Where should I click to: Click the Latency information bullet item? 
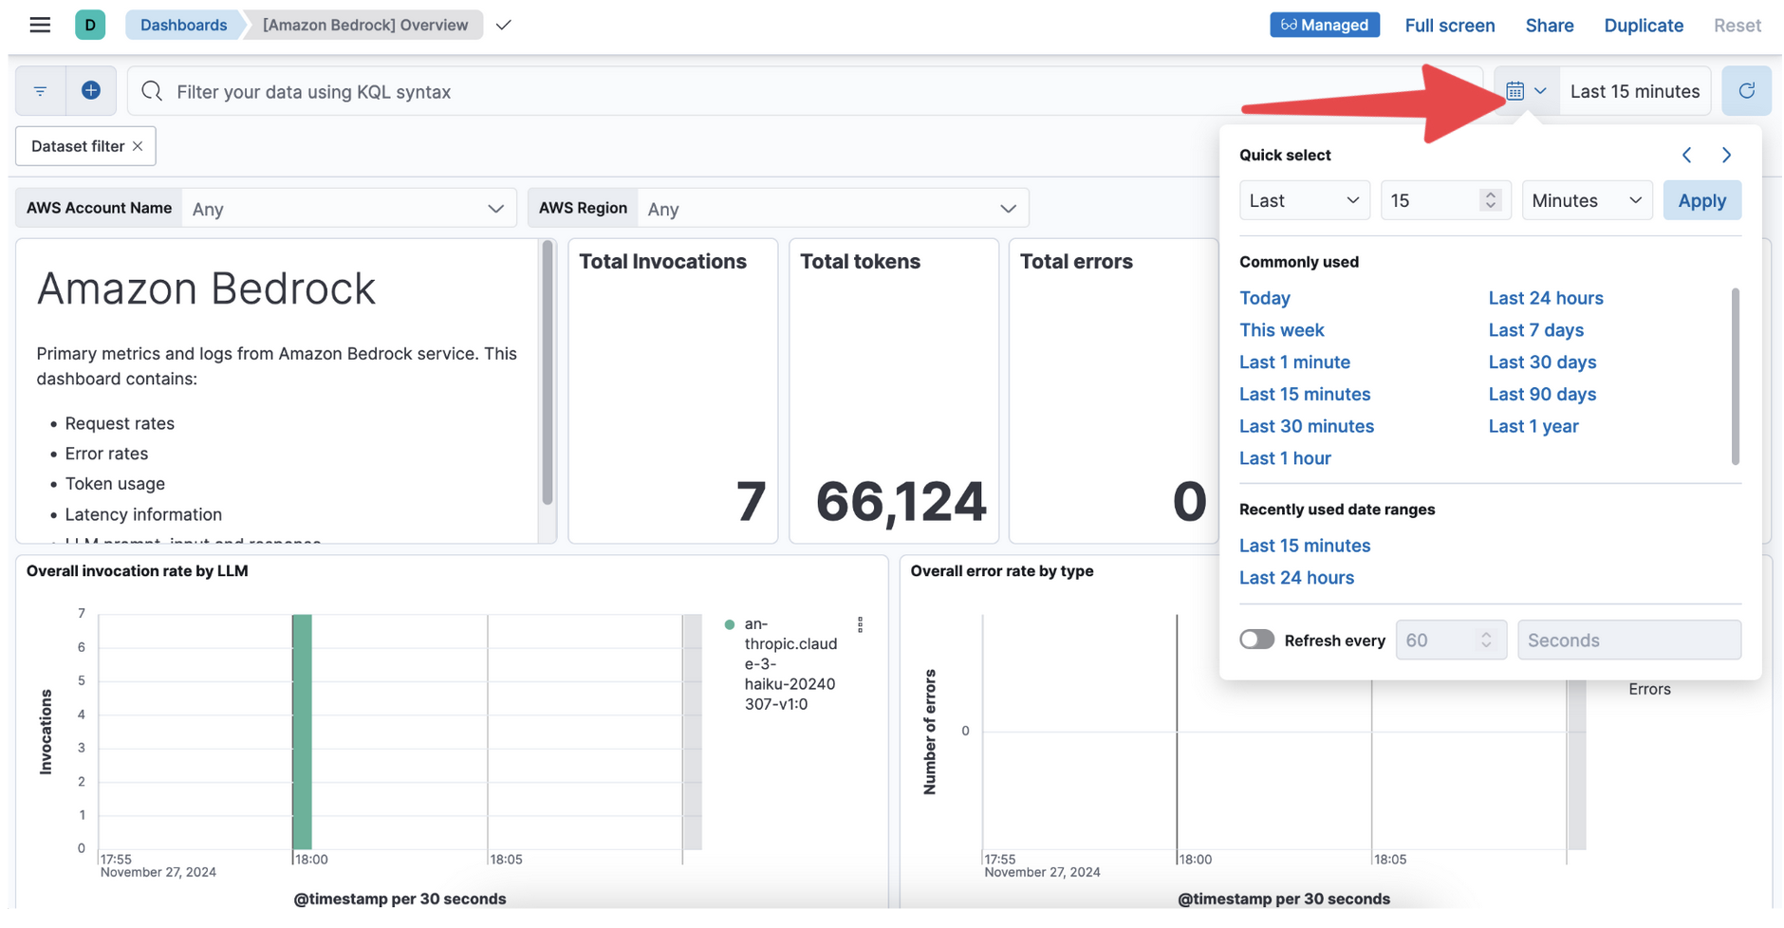coord(143,514)
